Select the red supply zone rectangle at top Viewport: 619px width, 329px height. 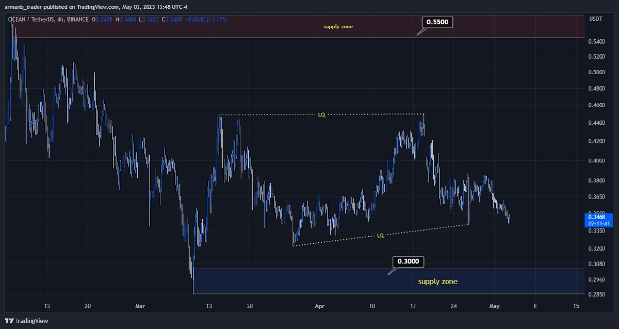pyautogui.click(x=206, y=27)
